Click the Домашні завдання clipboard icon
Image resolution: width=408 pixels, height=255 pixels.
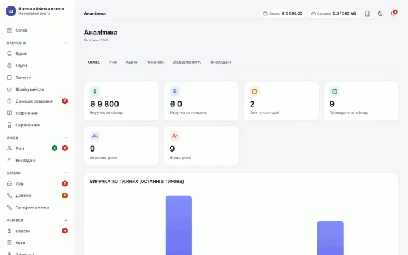click(10, 101)
